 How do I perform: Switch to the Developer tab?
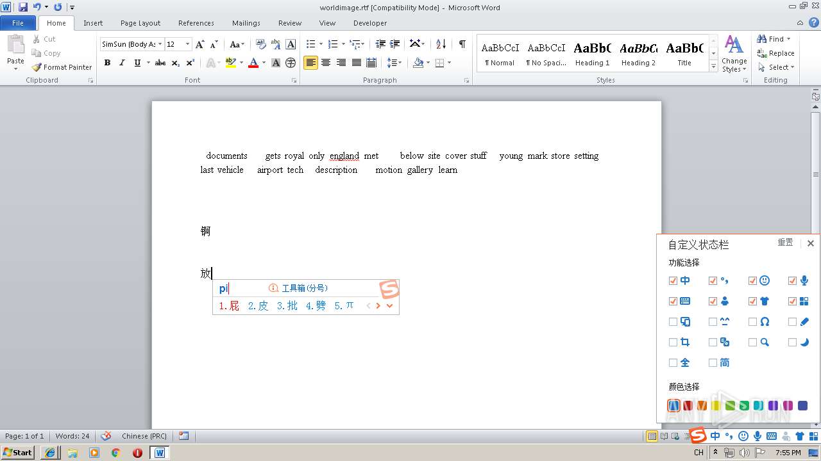370,22
